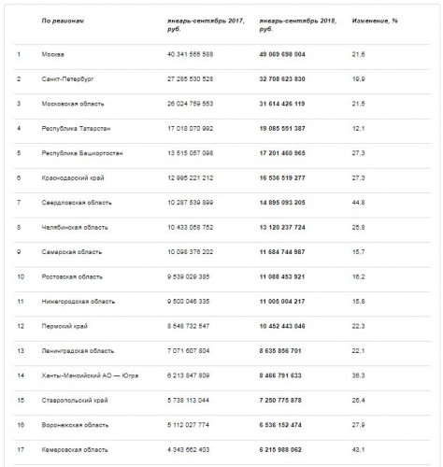This screenshot has height=467, width=443.
Task: Click Пермский край in the table
Action: [64, 326]
